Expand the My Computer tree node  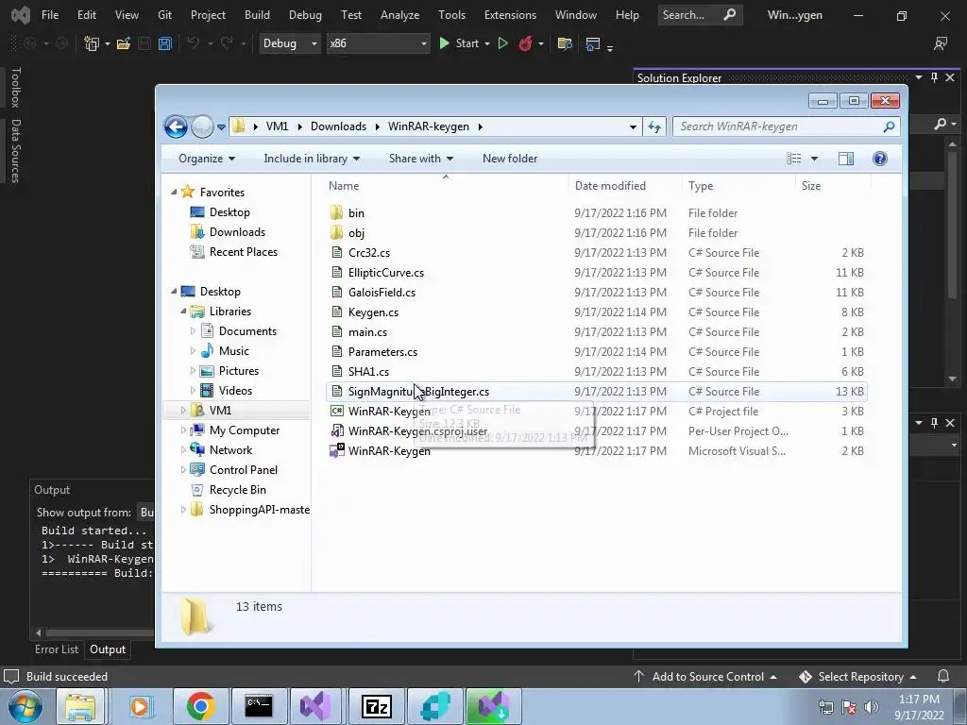pyautogui.click(x=183, y=430)
